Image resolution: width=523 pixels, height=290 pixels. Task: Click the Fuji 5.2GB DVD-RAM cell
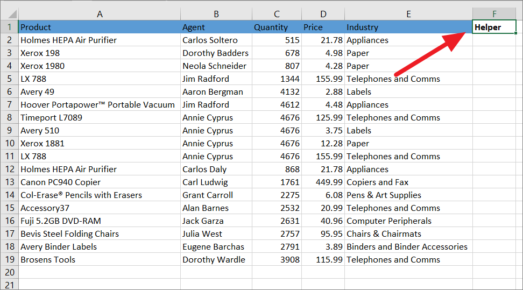pos(100,221)
